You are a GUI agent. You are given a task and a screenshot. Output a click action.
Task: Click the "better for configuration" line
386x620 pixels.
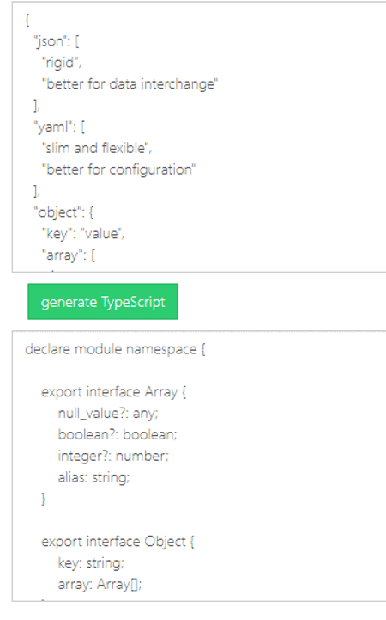coord(118,170)
